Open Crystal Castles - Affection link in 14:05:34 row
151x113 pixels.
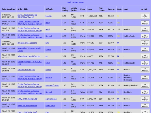click(30, 23)
